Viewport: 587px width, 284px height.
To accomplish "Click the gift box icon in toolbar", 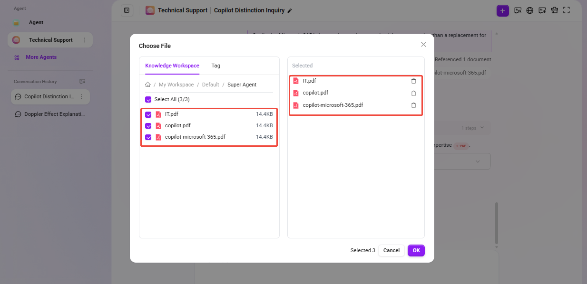I will tap(554, 10).
